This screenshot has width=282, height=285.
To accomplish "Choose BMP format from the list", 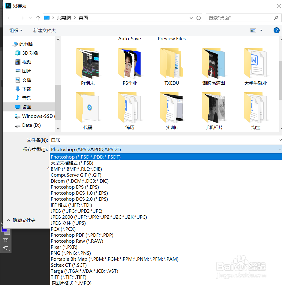I will tap(166, 169).
